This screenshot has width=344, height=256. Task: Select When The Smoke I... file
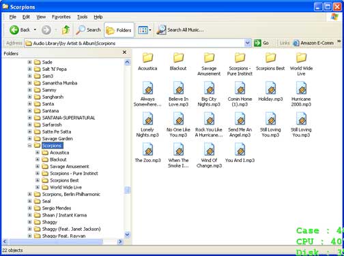(178, 155)
